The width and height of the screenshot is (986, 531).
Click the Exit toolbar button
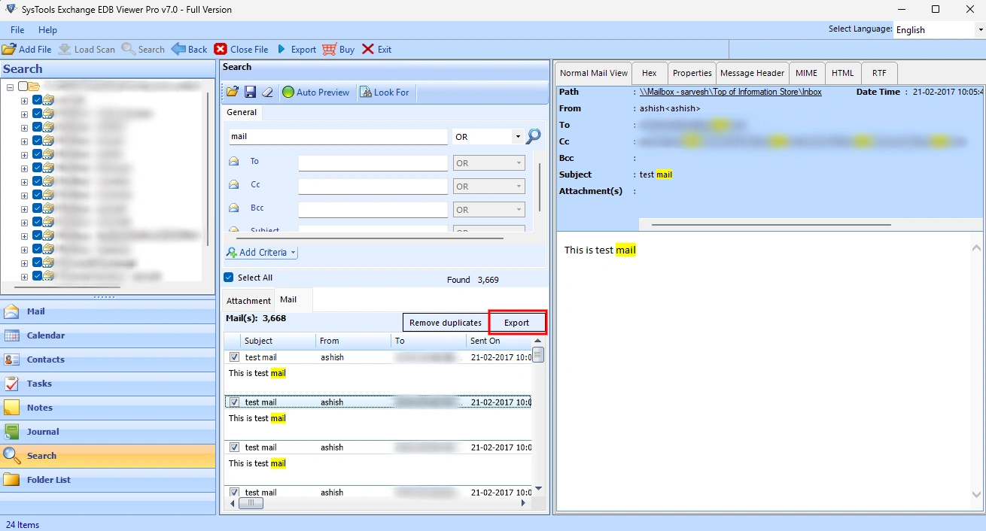[376, 49]
